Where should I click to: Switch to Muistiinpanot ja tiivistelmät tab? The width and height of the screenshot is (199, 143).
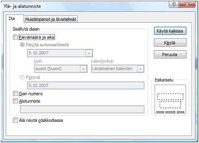tap(51, 19)
